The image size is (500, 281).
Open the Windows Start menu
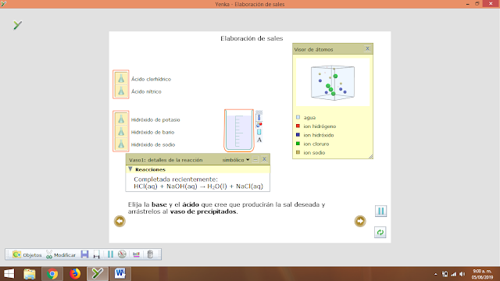9,274
